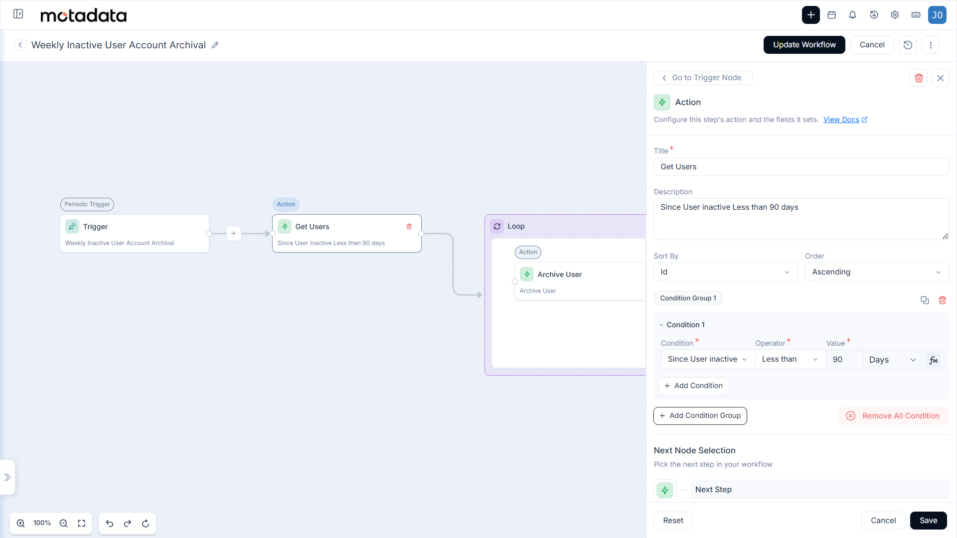This screenshot has height=538, width=957.
Task: Open the history clock icon in header
Action: tap(874, 15)
